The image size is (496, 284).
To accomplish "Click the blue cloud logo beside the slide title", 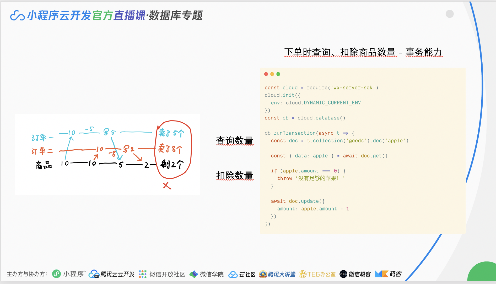I will point(17,15).
